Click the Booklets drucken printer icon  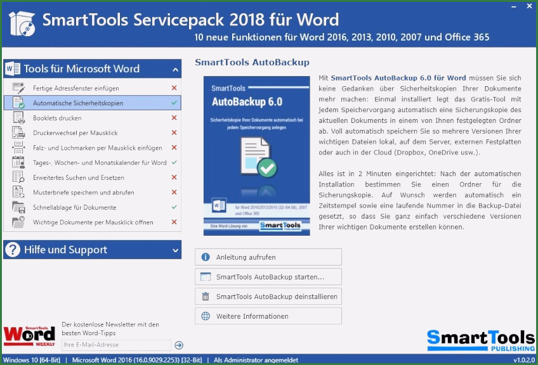click(18, 118)
